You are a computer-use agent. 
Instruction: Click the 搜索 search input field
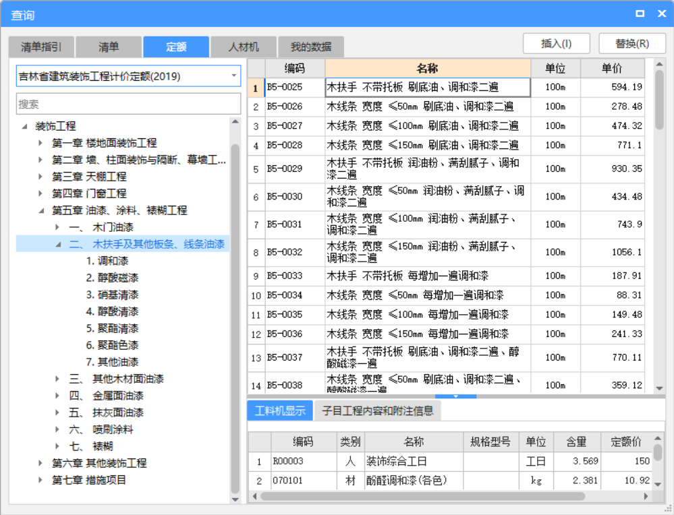[128, 104]
